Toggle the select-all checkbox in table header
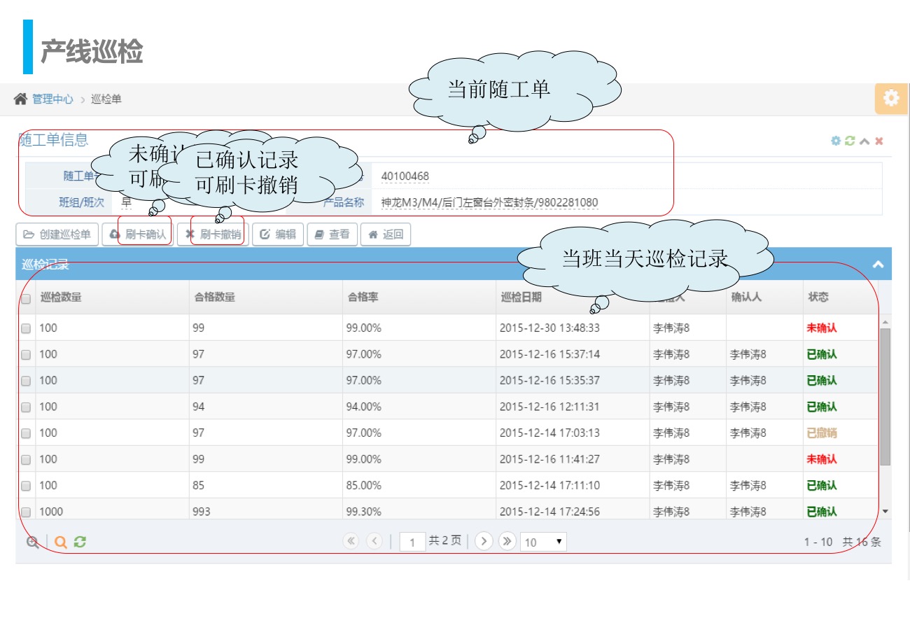This screenshot has height=630, width=910. [26, 299]
